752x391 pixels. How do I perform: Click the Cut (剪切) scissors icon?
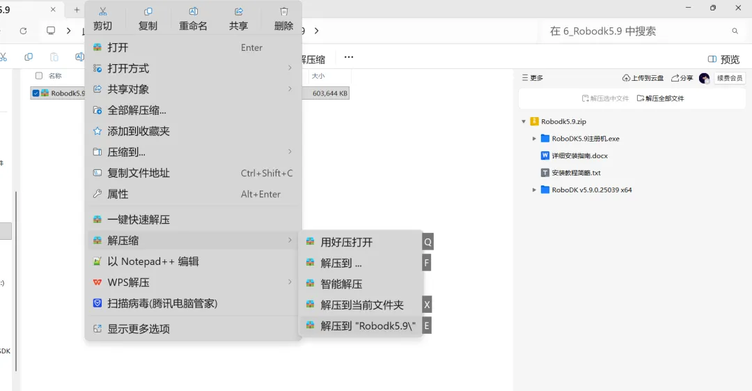tap(102, 12)
